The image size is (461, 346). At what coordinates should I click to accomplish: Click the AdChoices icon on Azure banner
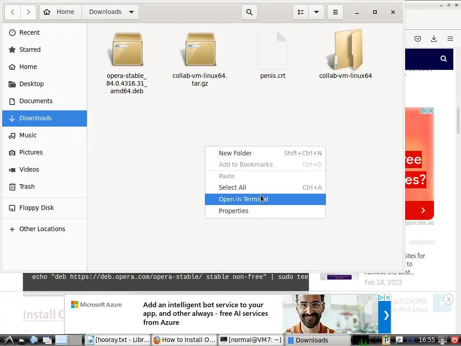point(381,297)
